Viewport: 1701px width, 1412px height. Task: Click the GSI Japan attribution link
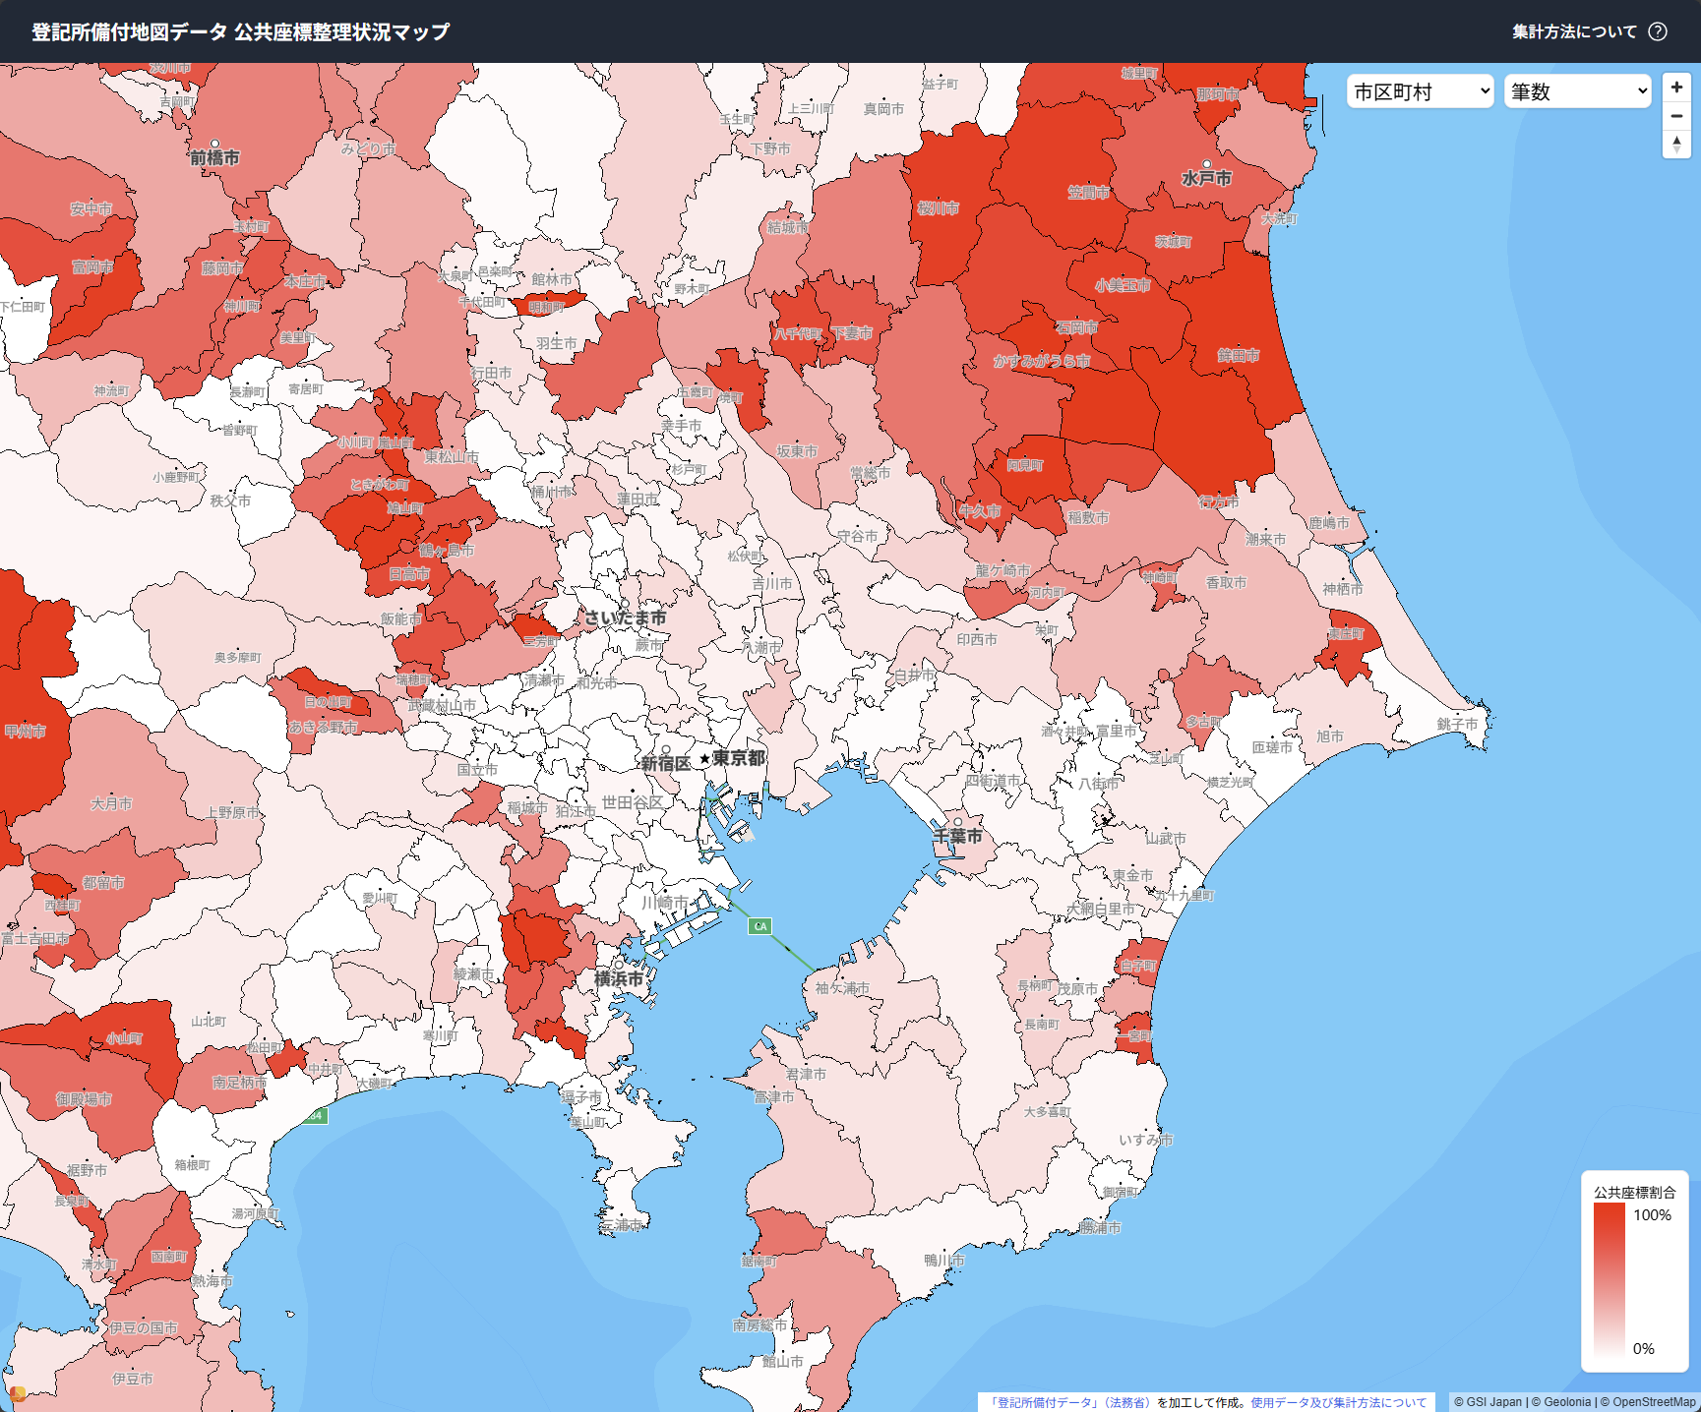click(x=1493, y=1402)
